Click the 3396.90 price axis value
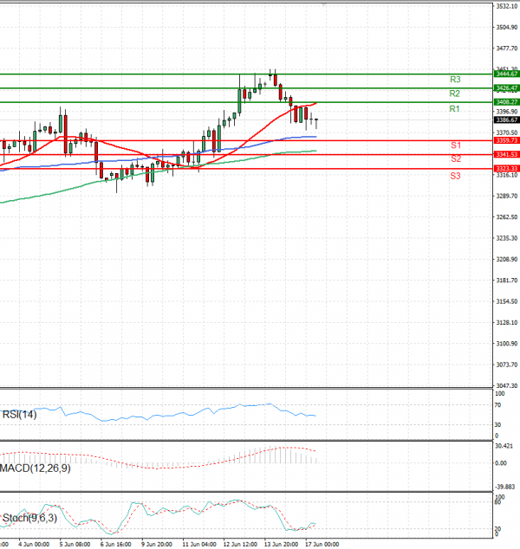The image size is (520, 549). 507,112
